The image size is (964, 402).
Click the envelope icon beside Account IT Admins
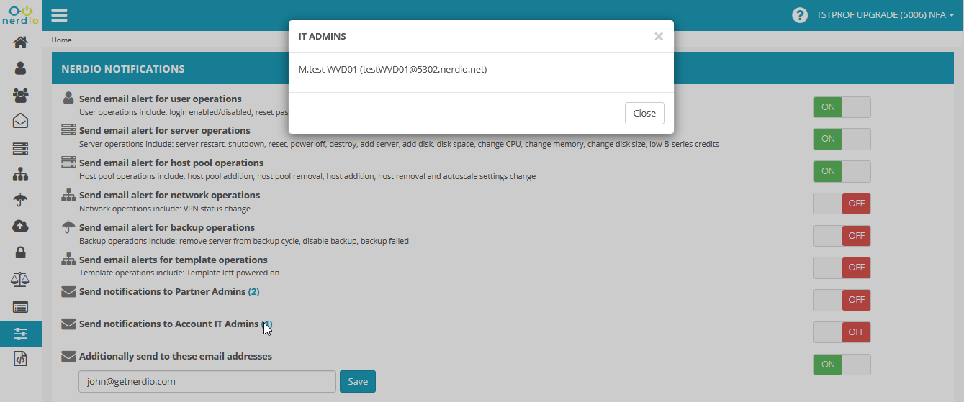point(68,324)
